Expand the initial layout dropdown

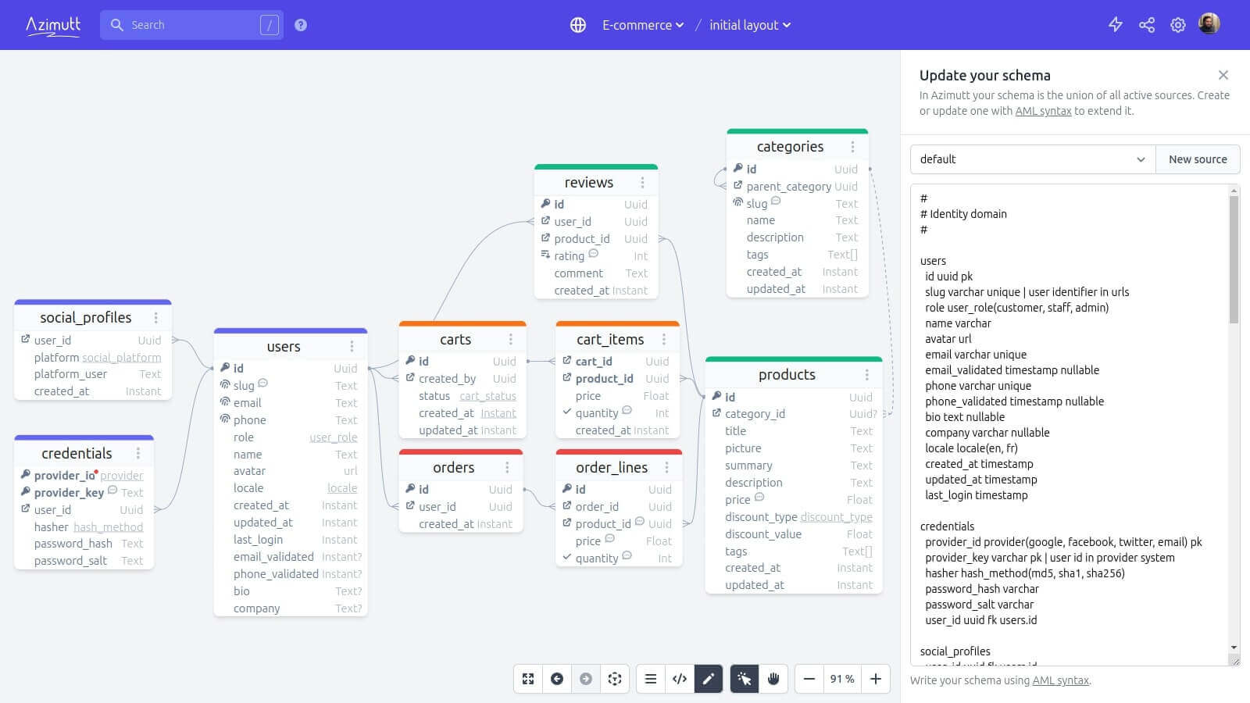(750, 25)
